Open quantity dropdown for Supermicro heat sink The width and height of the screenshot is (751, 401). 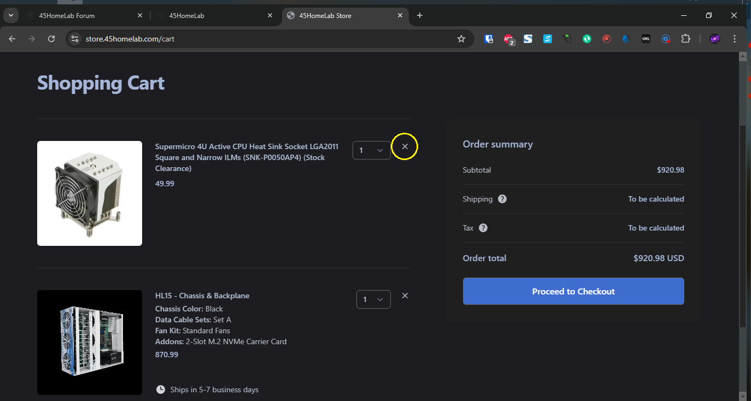coord(372,150)
